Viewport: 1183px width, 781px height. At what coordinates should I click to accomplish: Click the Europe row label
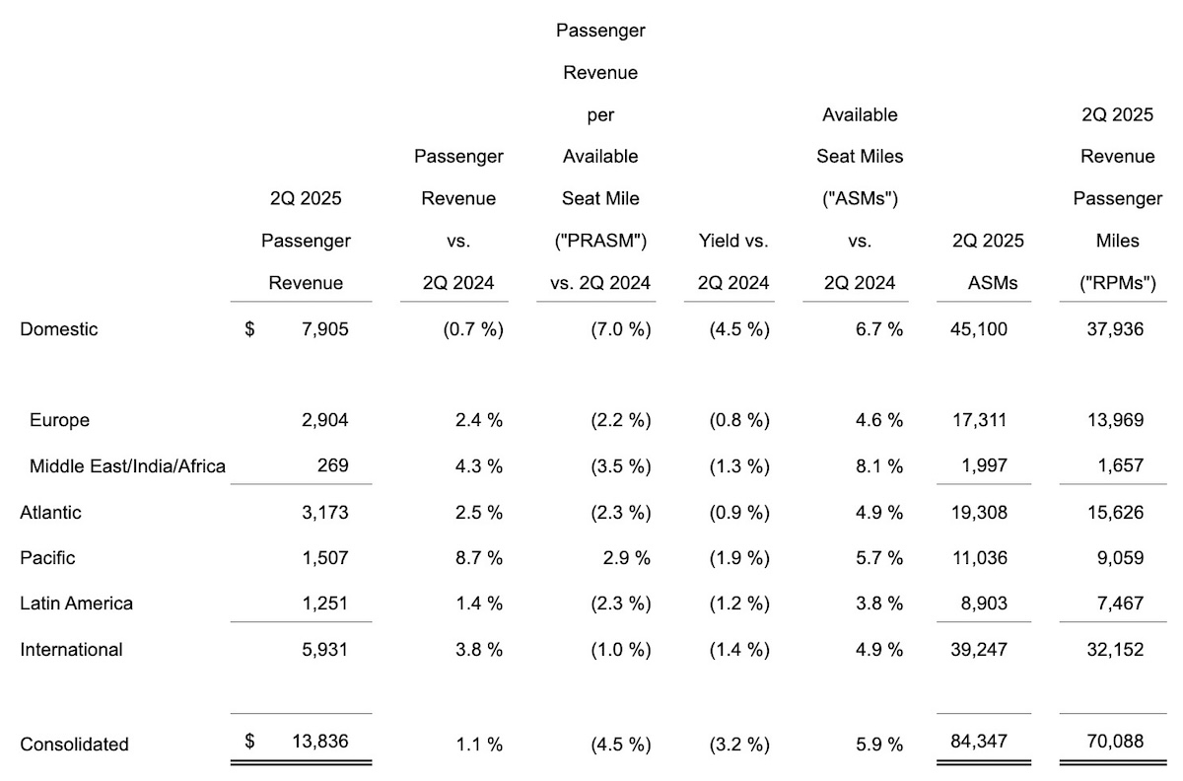click(59, 420)
